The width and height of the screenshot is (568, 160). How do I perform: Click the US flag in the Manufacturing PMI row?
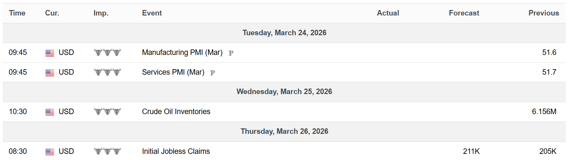click(x=50, y=53)
